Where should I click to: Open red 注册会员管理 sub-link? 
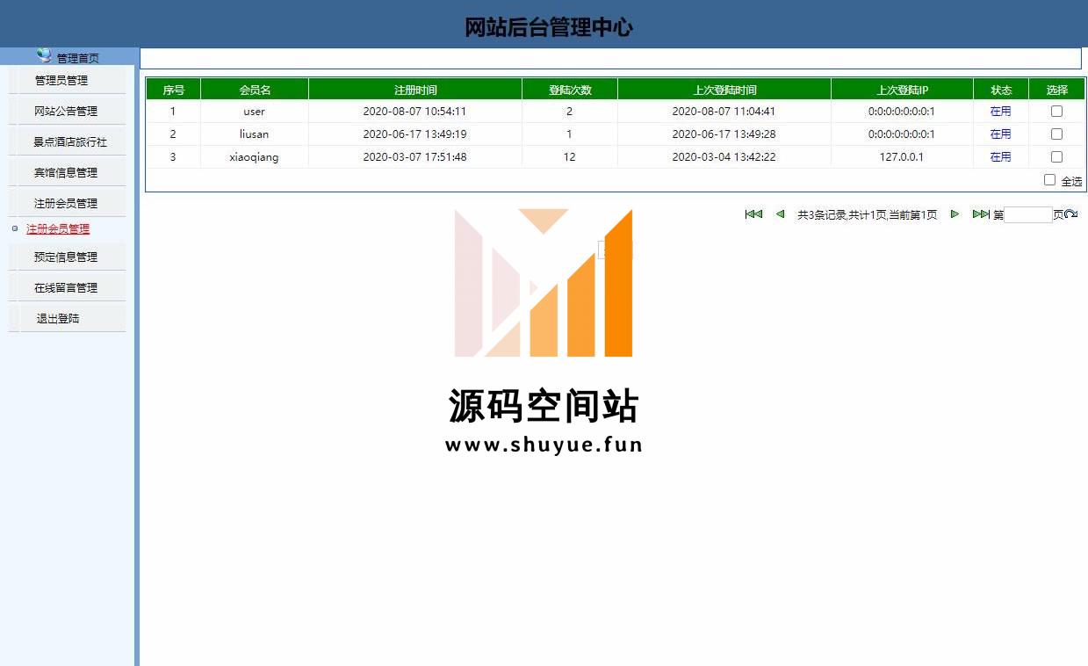[58, 229]
